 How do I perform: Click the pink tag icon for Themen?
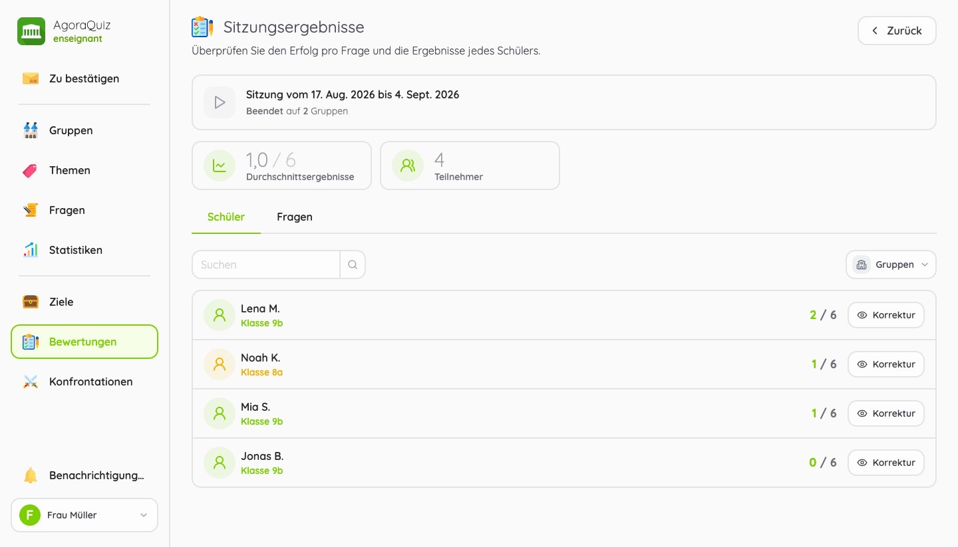[x=31, y=170]
